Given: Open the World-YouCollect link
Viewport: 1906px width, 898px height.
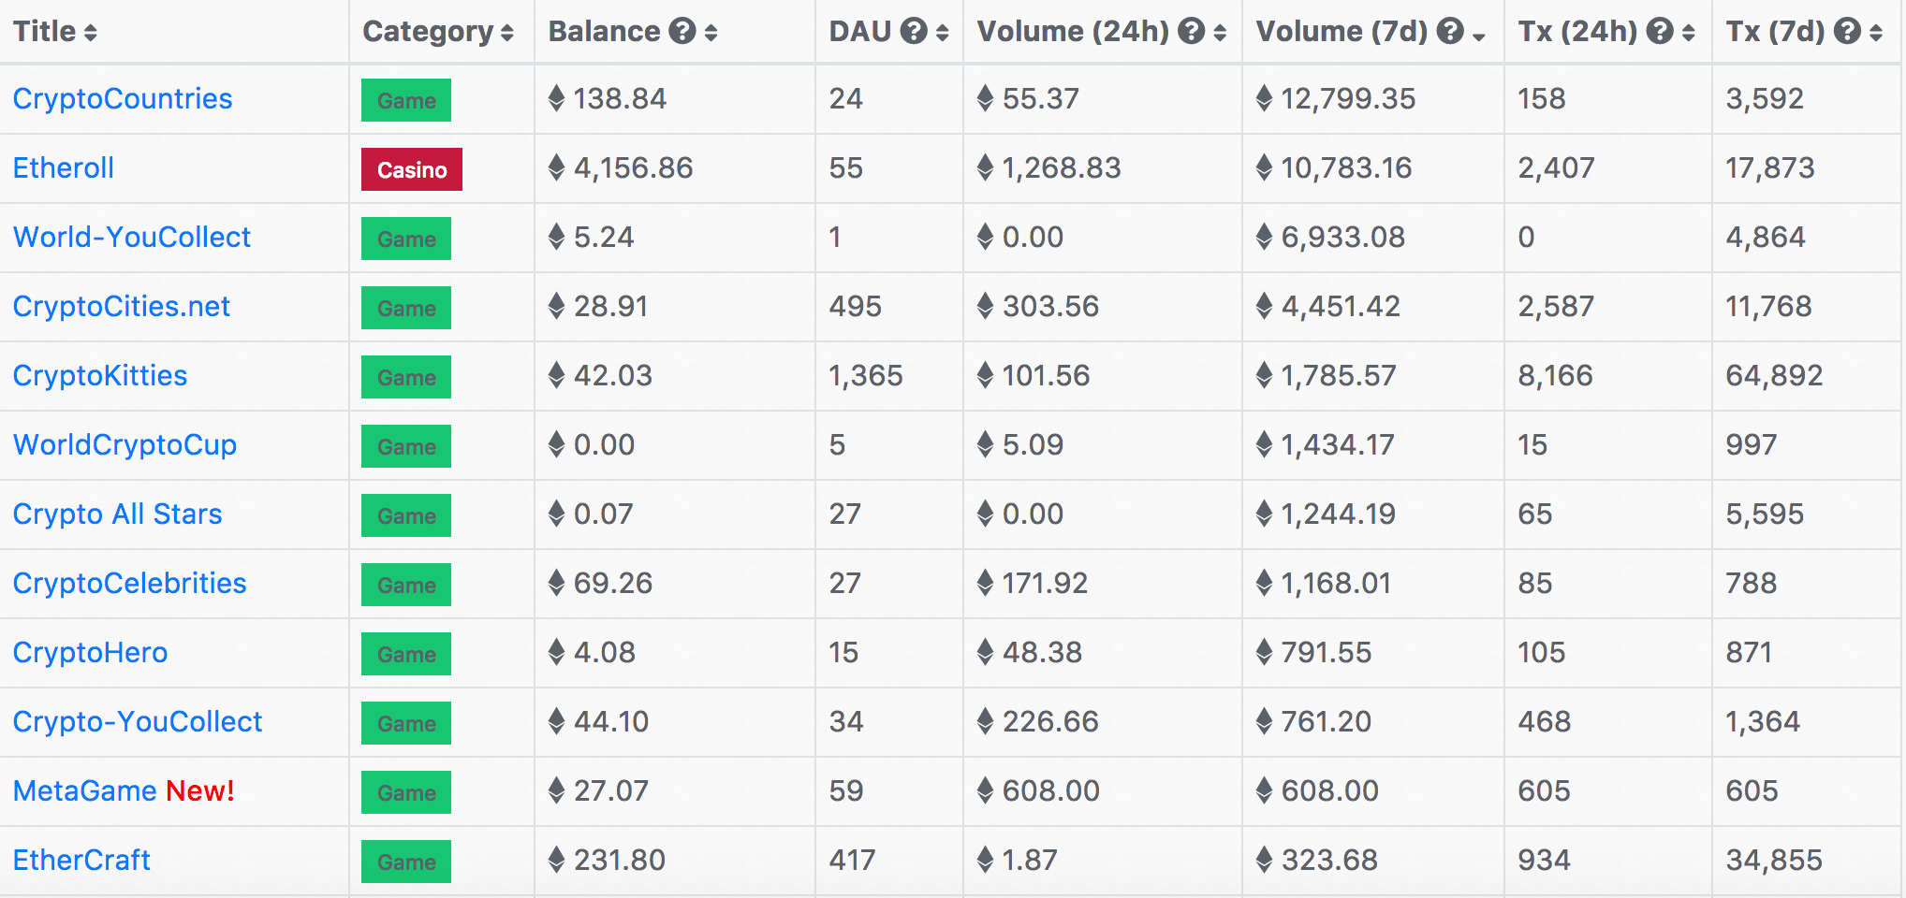Looking at the screenshot, I should pyautogui.click(x=132, y=237).
